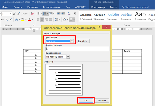155x106 pixels.
Task: Apply shading with the paint bucket
Action: (64, 20)
